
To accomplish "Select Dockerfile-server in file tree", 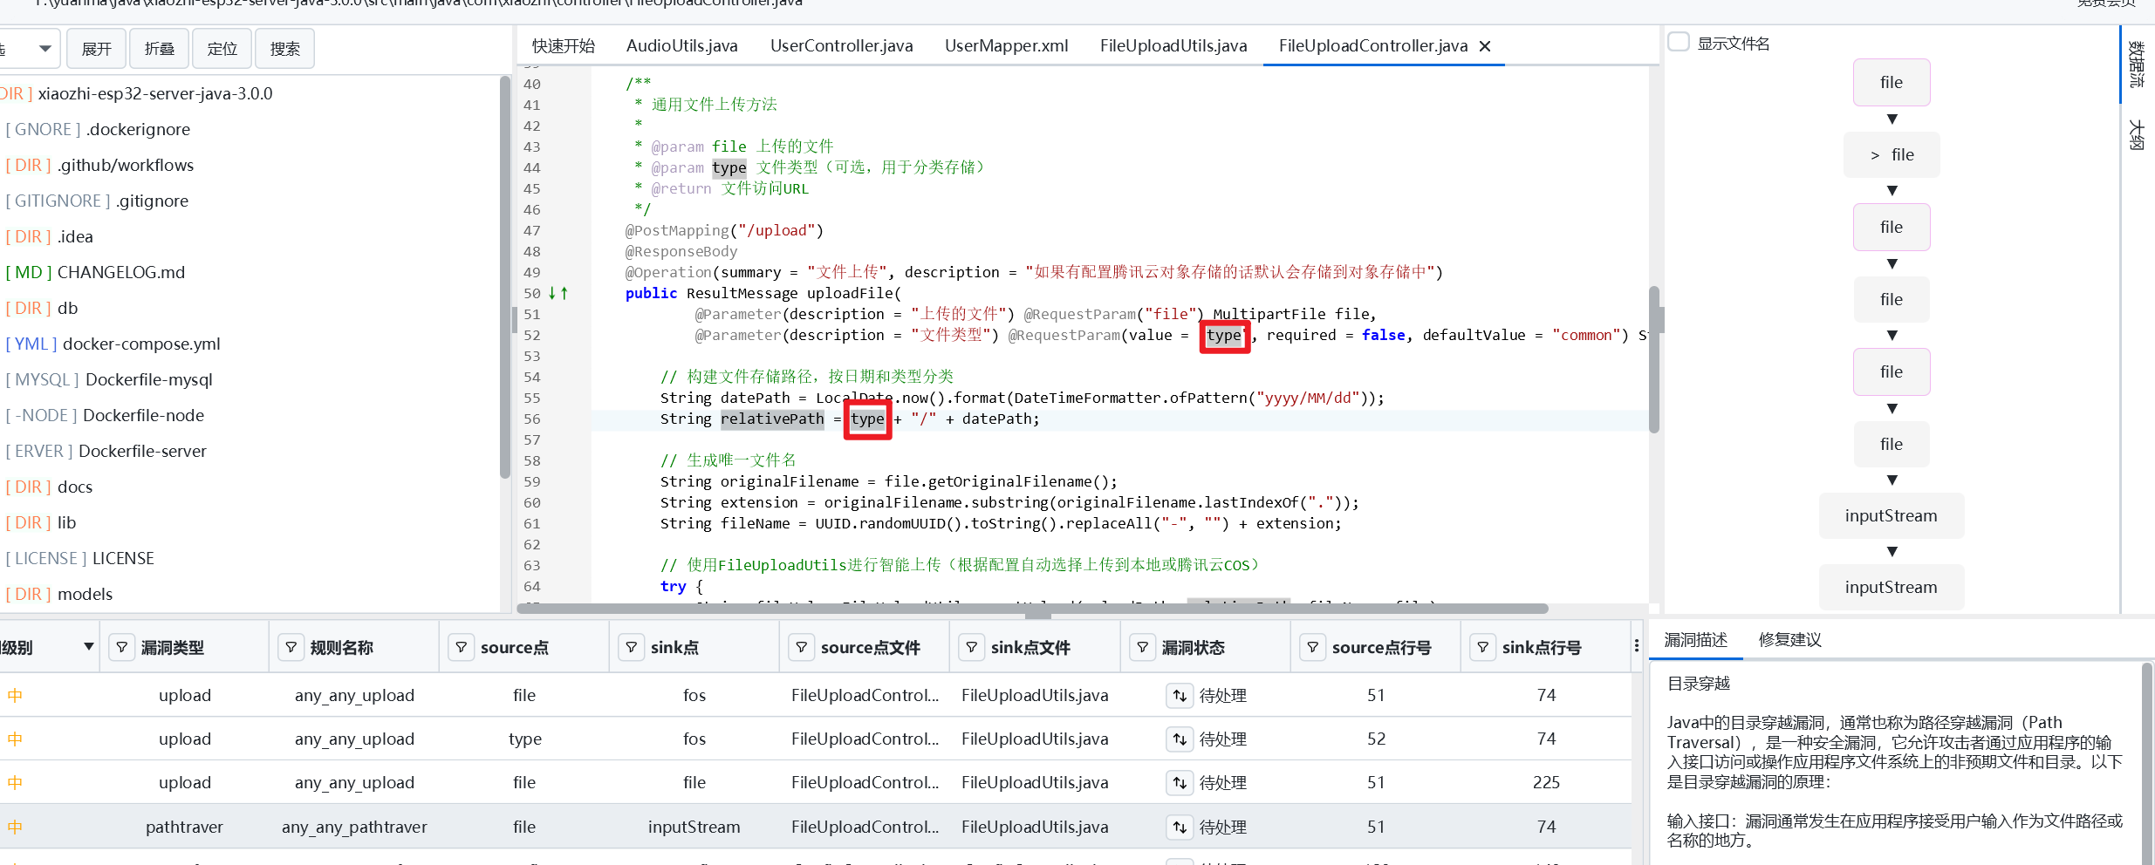I will click(x=106, y=452).
